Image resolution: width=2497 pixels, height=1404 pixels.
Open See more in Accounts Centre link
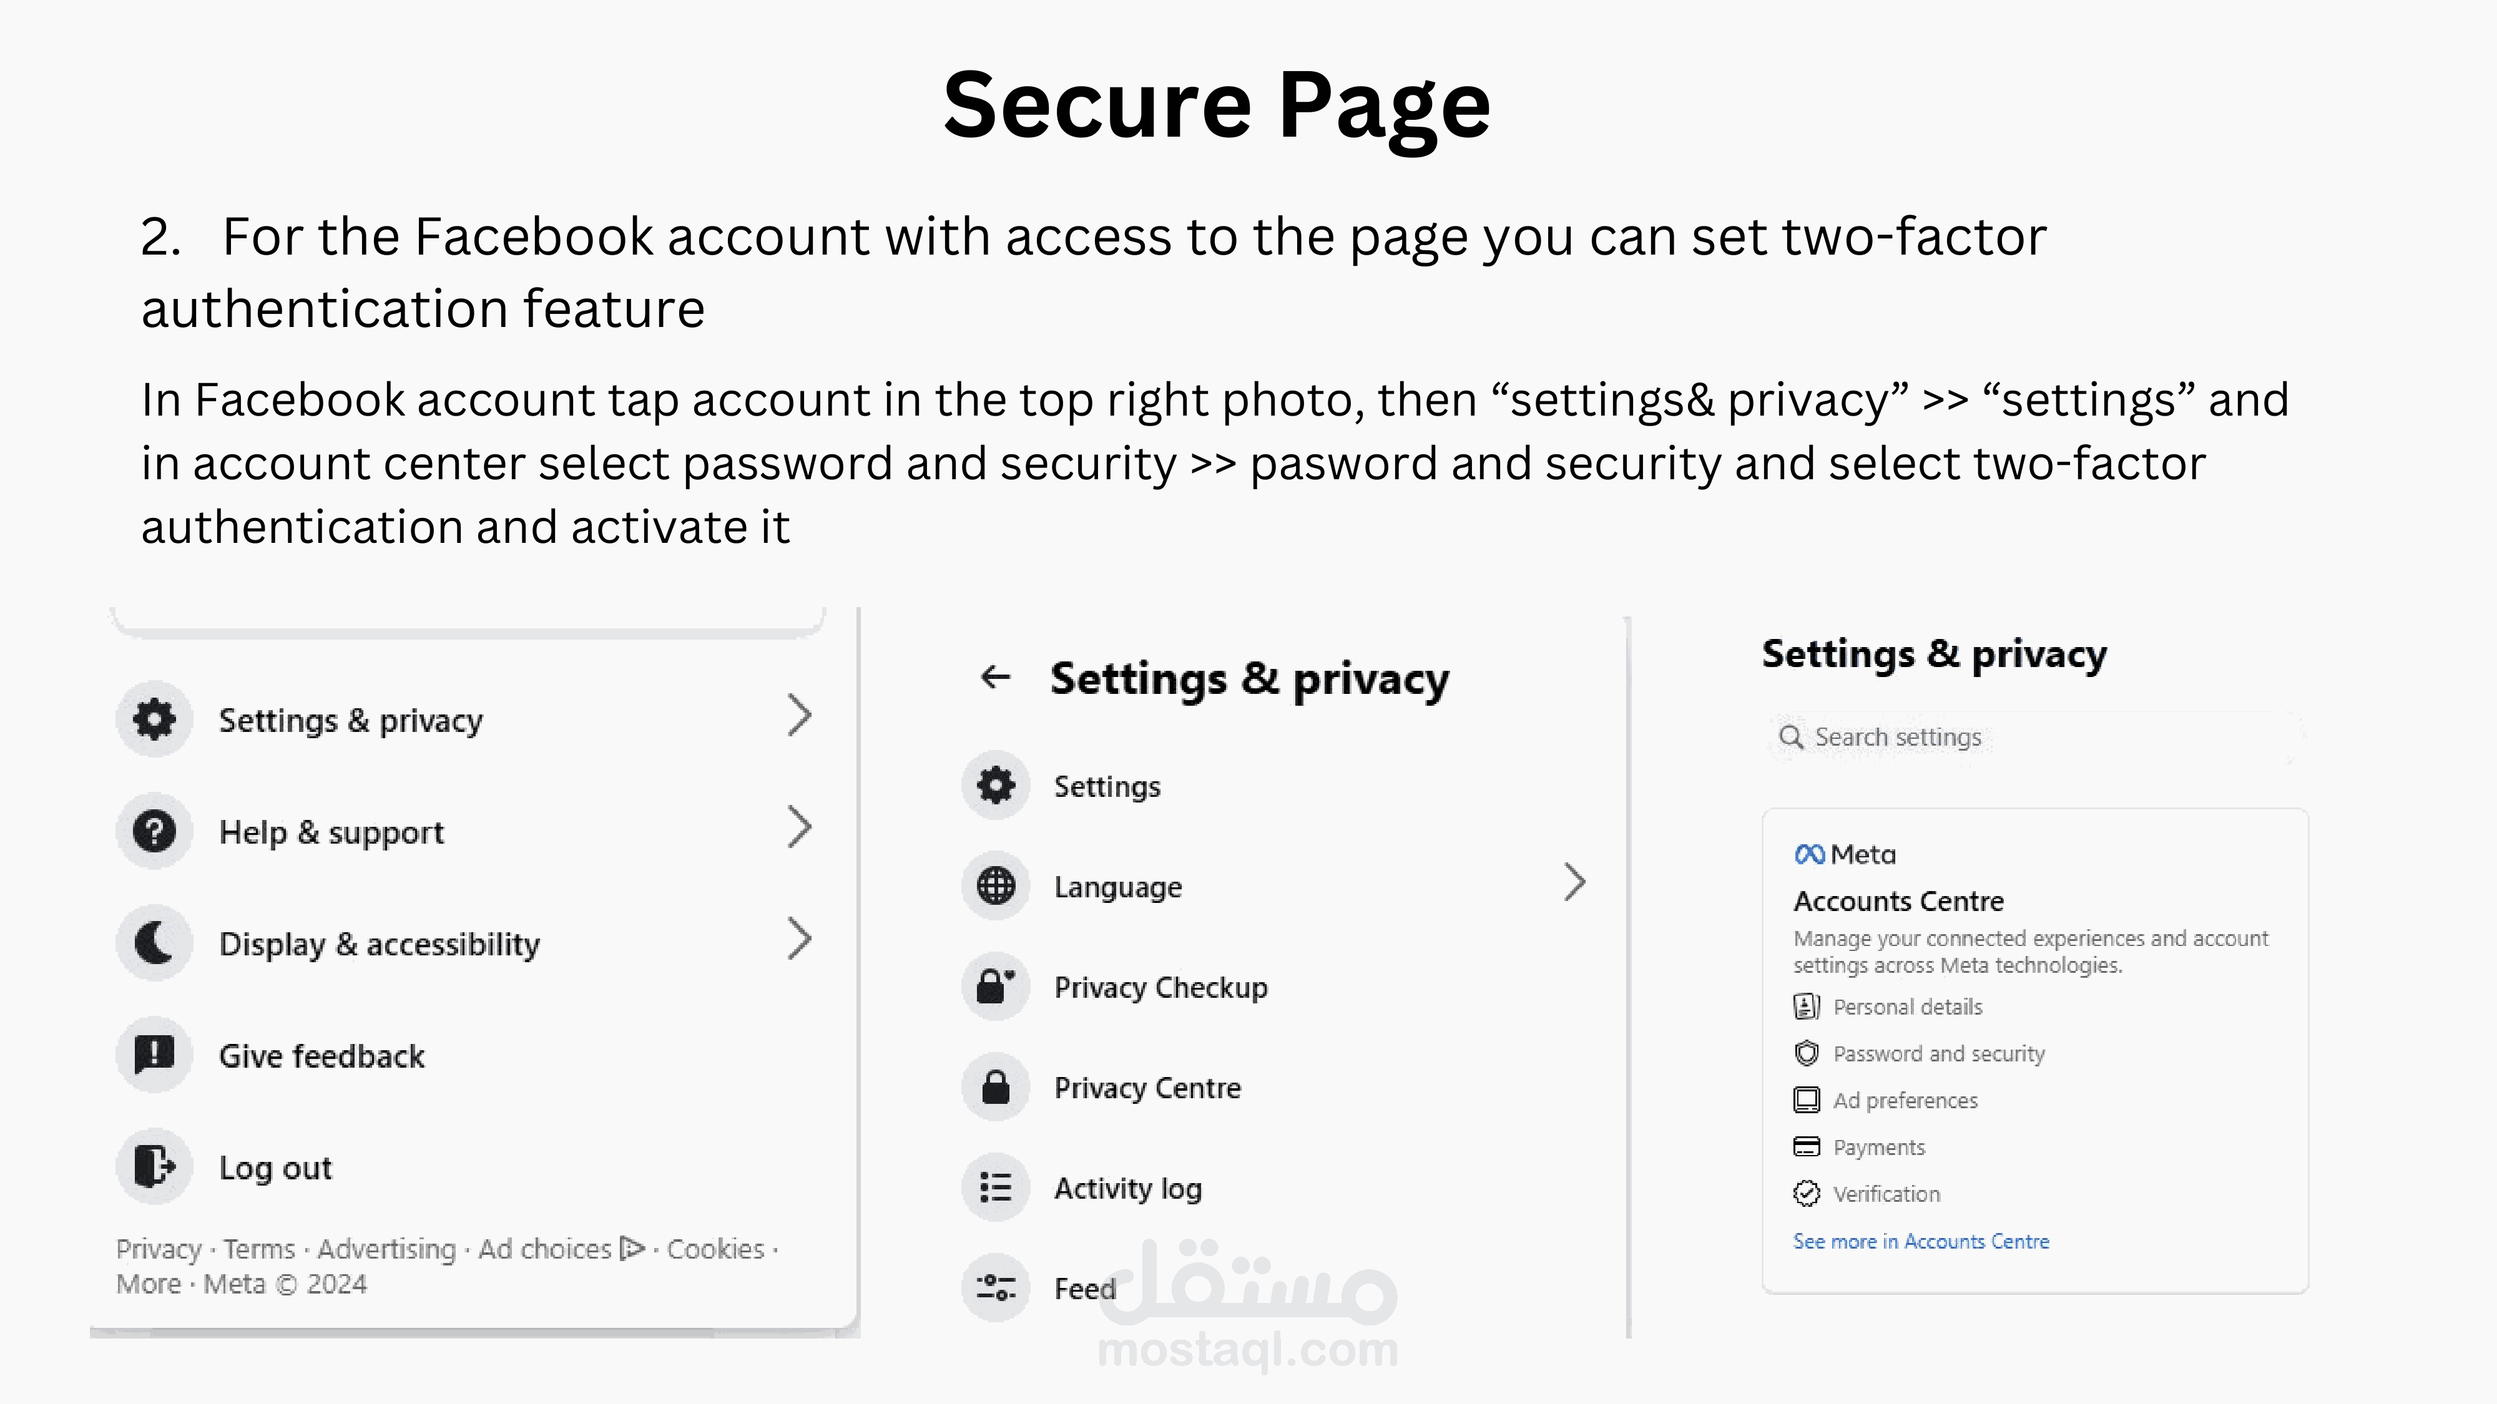point(1920,1241)
